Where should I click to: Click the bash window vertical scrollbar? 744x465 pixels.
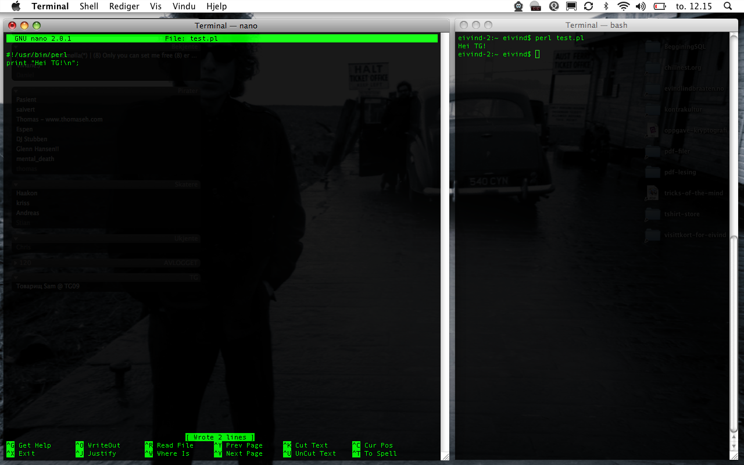point(734,331)
